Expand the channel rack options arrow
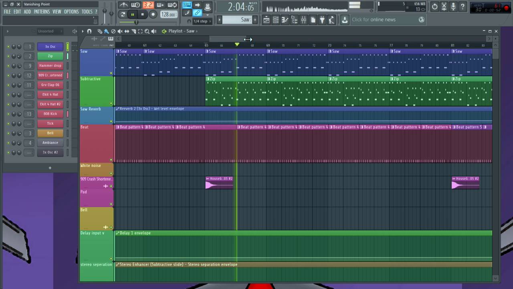This screenshot has width=513, height=289. click(8, 31)
